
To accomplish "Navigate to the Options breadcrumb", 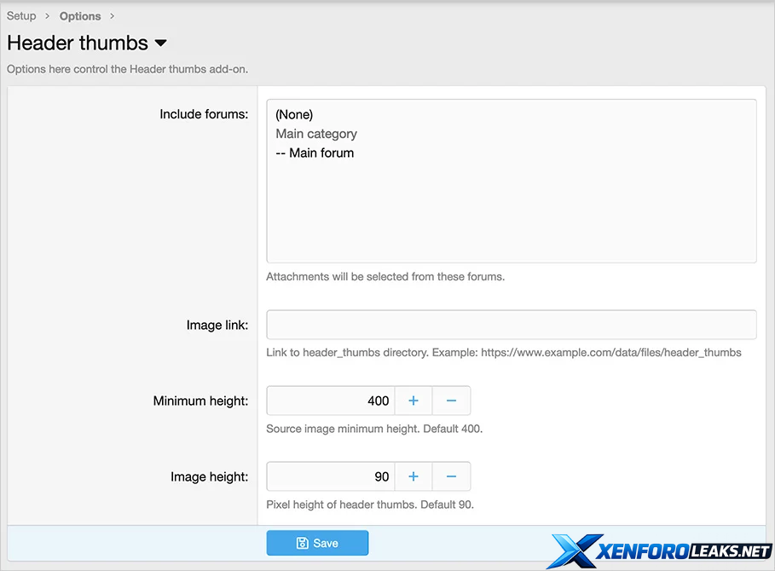I will [x=80, y=16].
